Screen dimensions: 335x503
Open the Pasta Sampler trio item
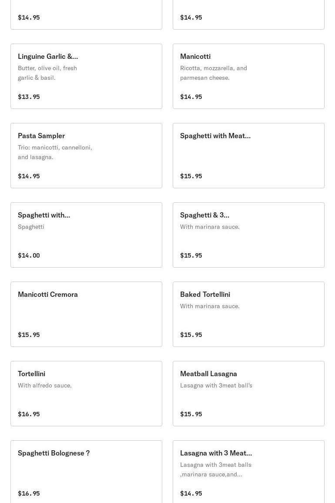tap(86, 156)
